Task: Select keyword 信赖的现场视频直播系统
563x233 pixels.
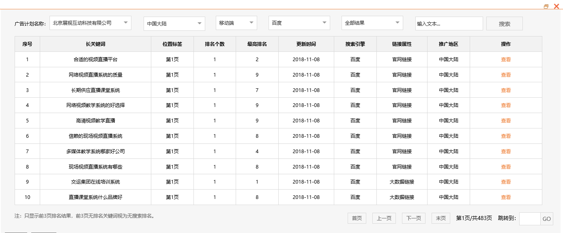Action: [95, 136]
